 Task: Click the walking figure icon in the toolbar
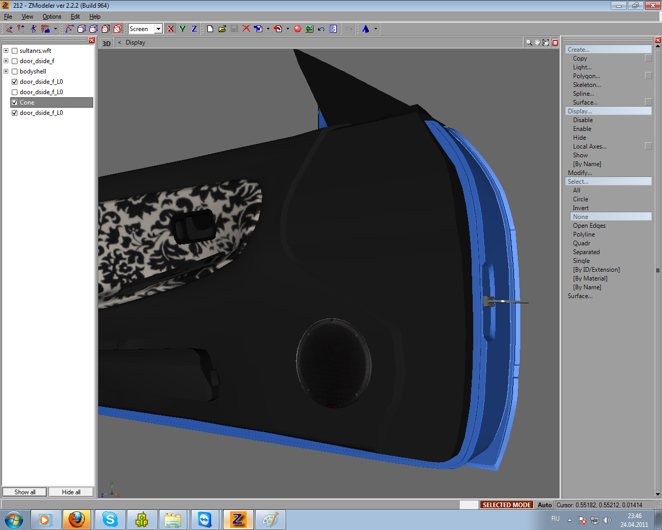click(x=34, y=29)
